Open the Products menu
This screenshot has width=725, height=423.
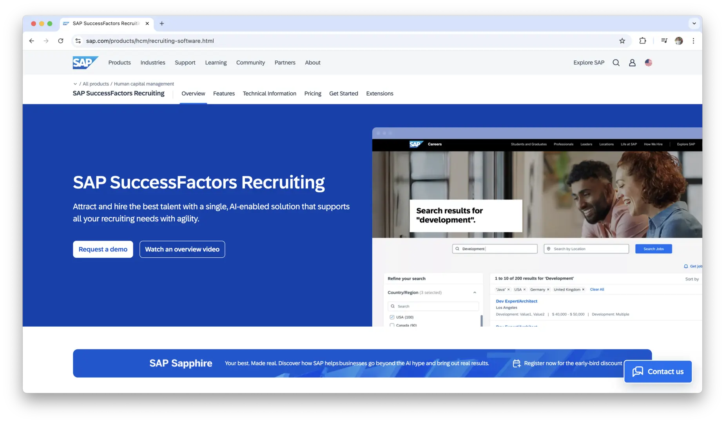click(x=120, y=63)
